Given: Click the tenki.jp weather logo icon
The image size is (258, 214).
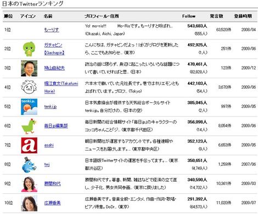Looking at the screenshot, I should [x=29, y=107].
